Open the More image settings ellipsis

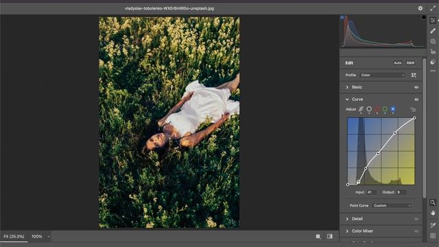433,71
